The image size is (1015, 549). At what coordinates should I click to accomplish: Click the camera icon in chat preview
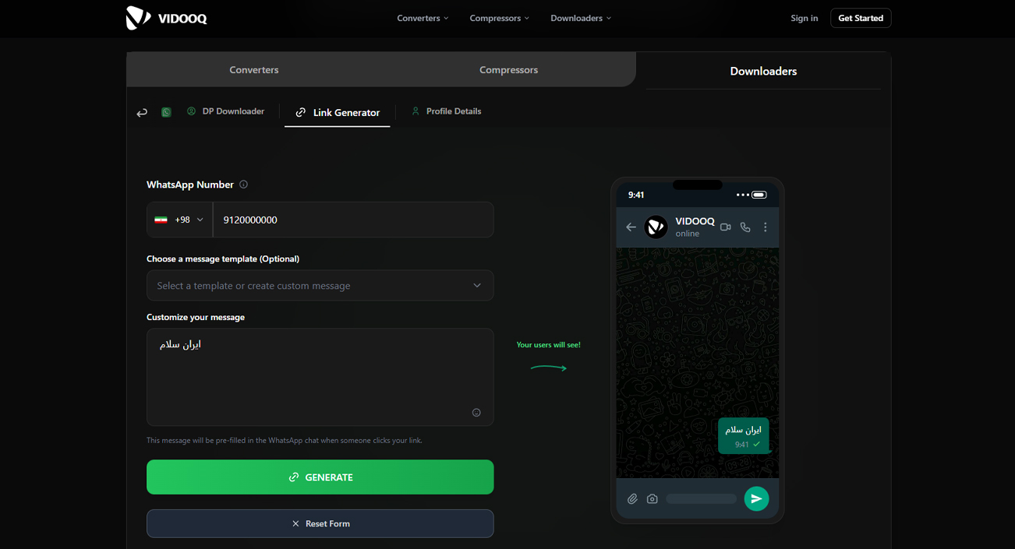[x=652, y=499]
